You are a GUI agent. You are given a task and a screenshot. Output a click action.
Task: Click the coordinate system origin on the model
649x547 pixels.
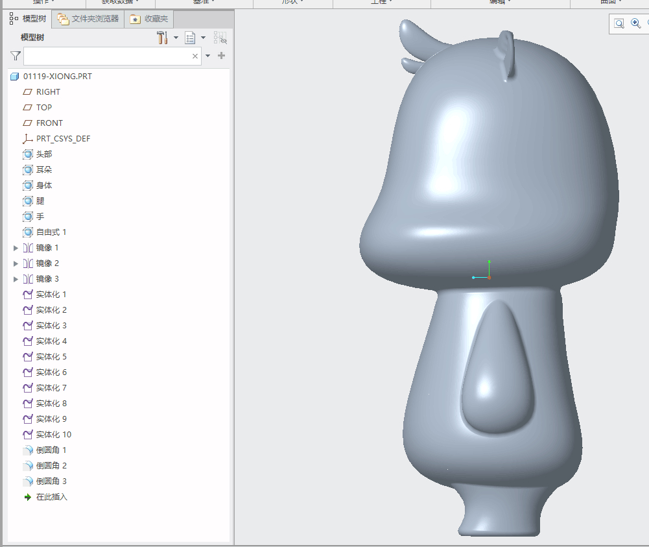pos(489,278)
